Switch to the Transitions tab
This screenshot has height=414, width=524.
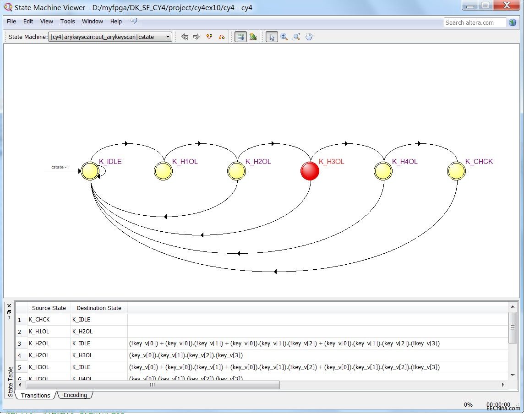coord(35,395)
